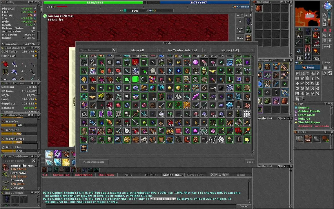Click the minimap compass rose
Viewport: 334px width, 209px height.
coord(327,6)
